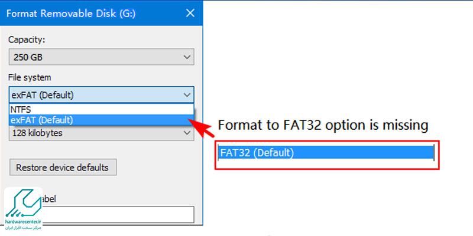Click the Capacity dropdown chevron arrow
Viewport: 473px width, 236px height.
coord(187,57)
